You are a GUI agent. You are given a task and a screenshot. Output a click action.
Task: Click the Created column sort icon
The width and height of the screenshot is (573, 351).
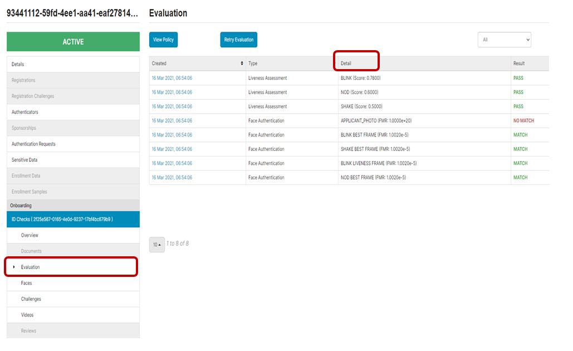click(x=242, y=64)
